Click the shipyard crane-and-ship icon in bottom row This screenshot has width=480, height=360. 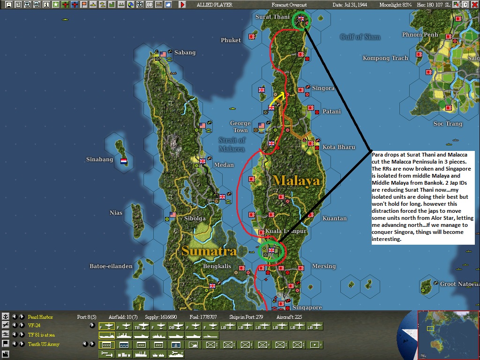click(176, 354)
